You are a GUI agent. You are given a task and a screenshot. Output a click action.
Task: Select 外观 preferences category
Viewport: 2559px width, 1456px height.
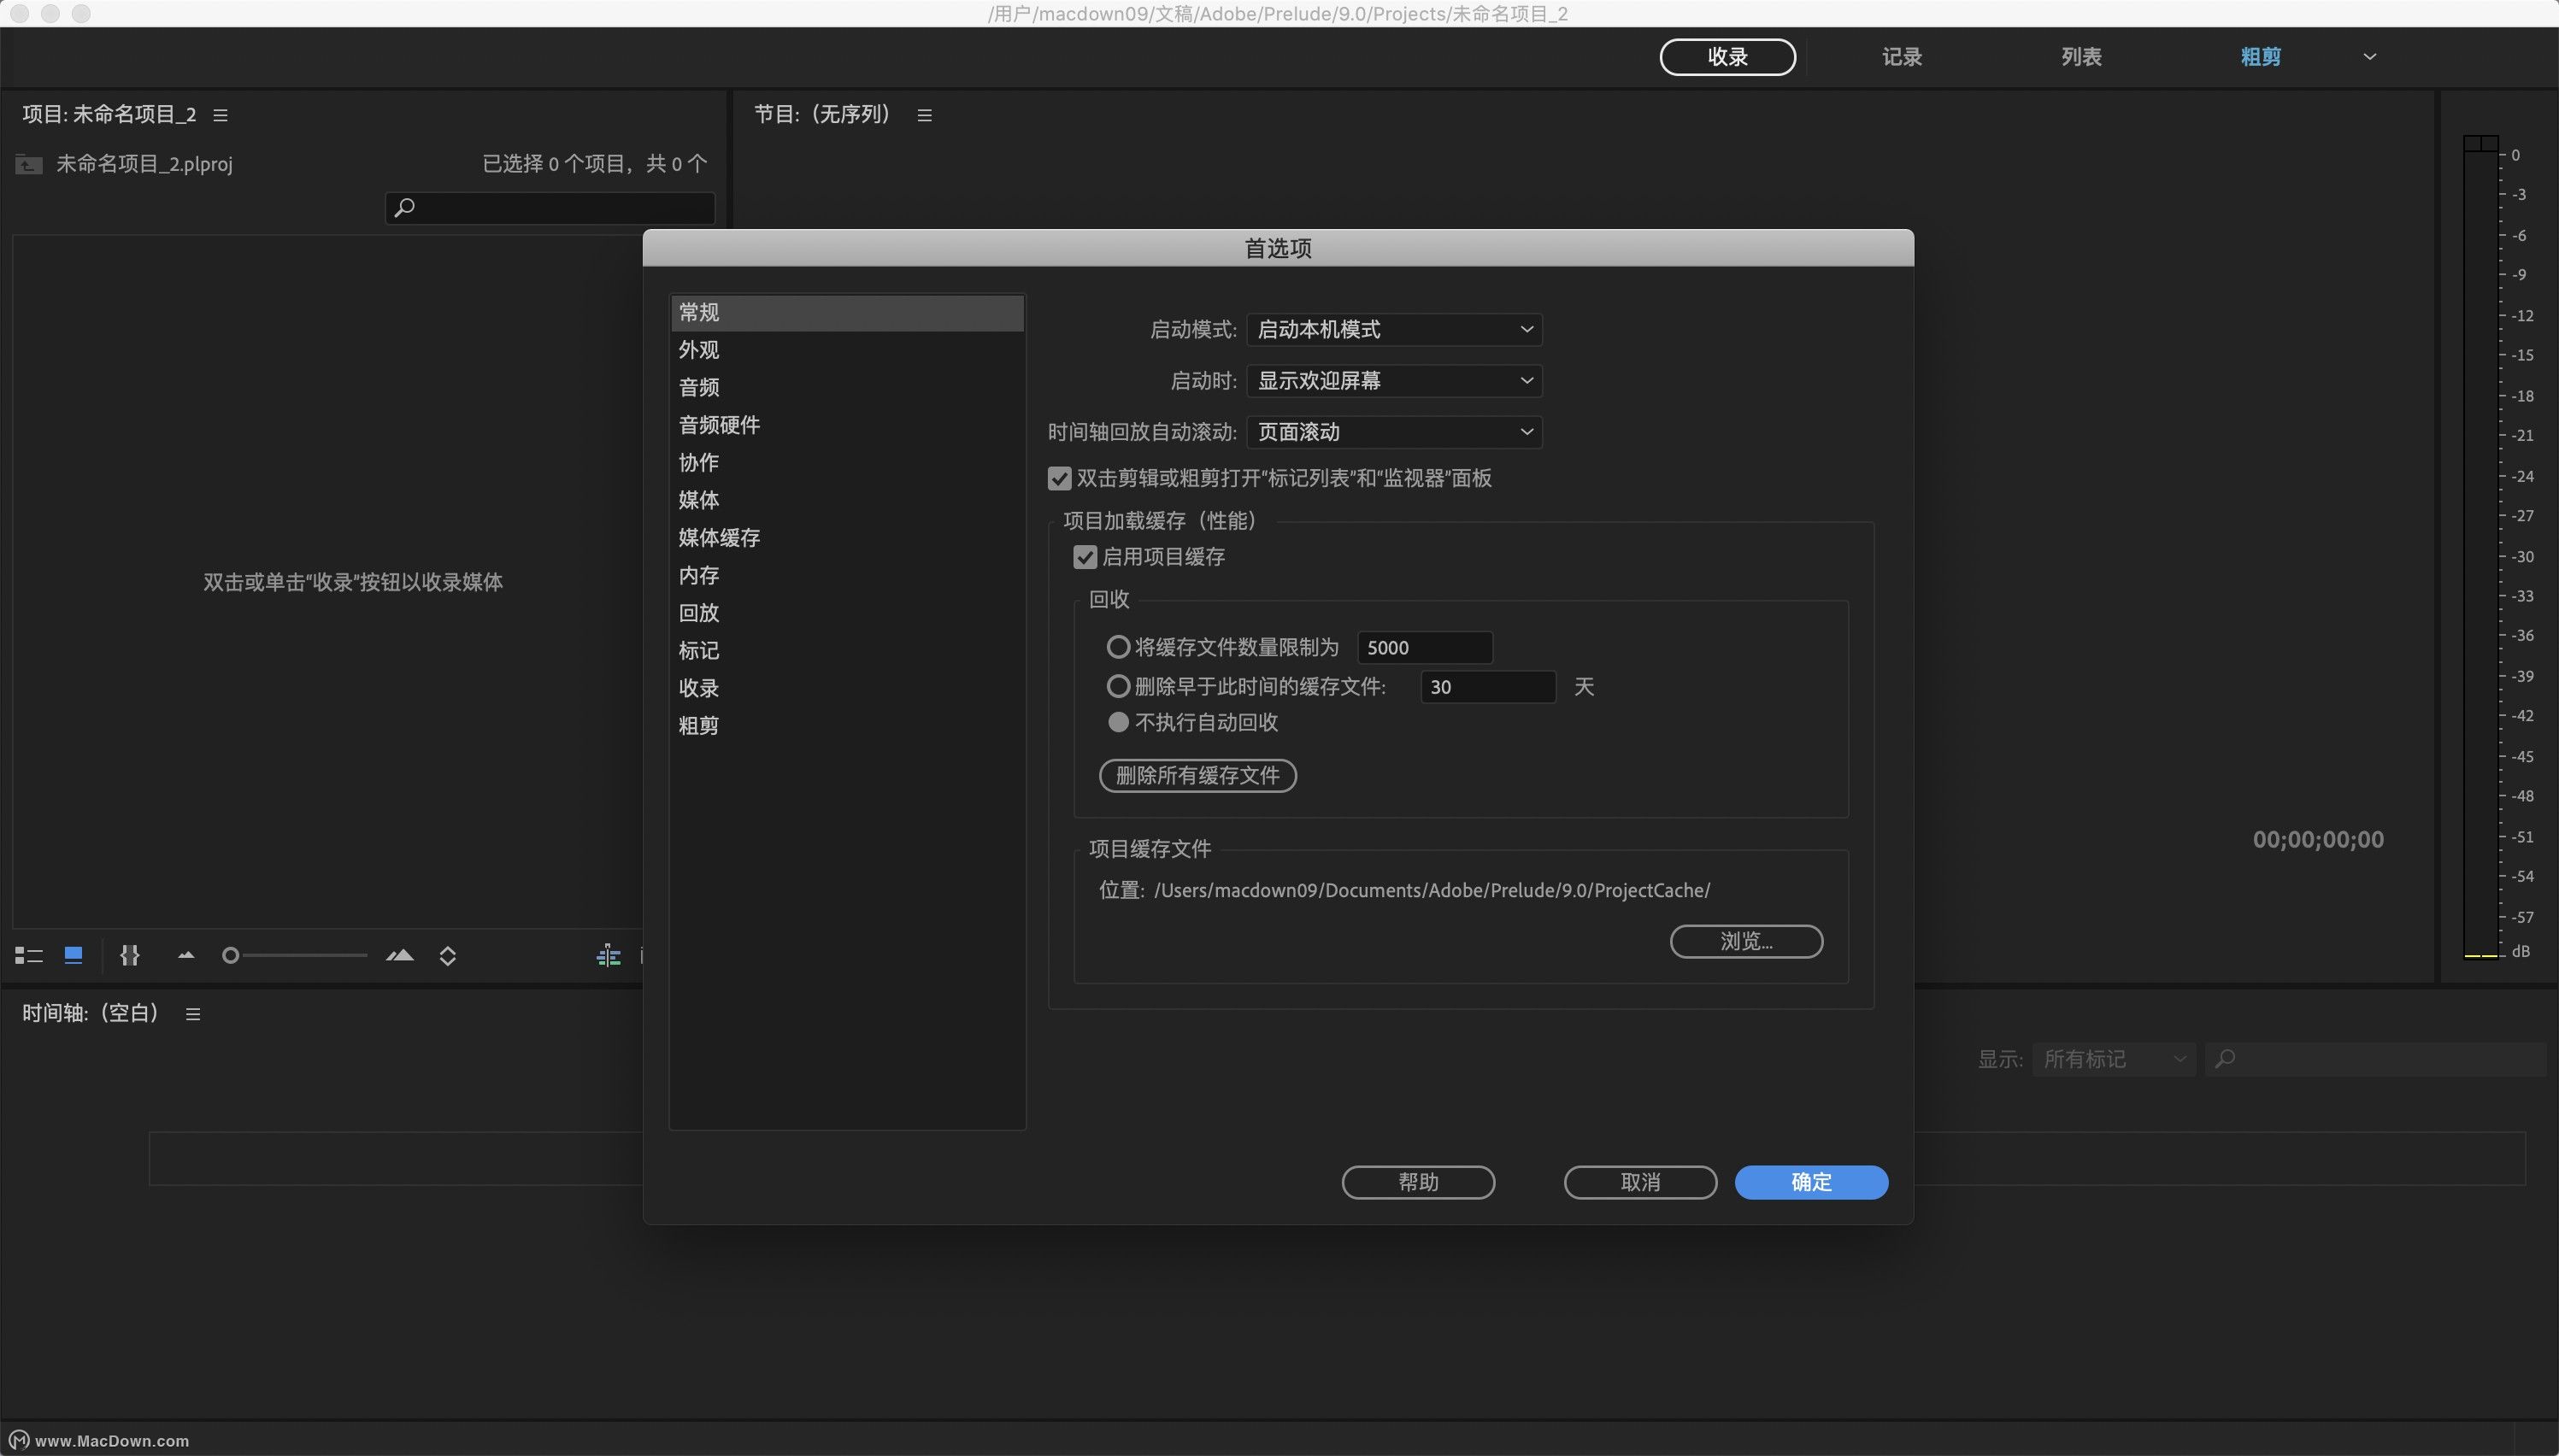click(847, 350)
